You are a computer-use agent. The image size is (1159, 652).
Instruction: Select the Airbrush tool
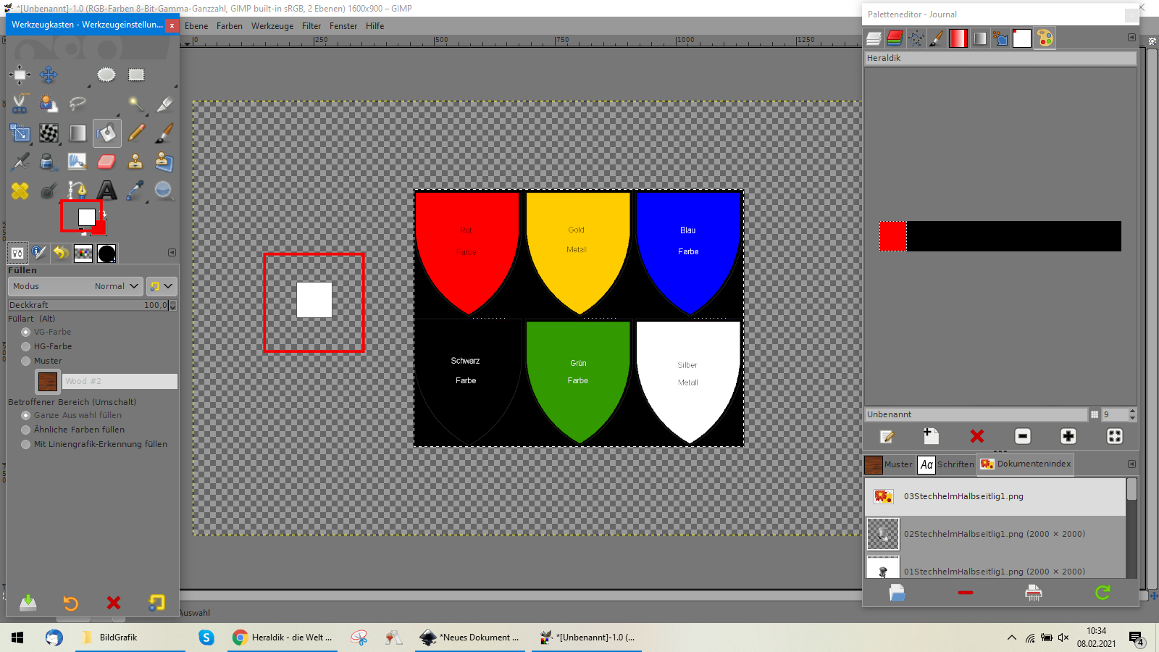pyautogui.click(x=20, y=162)
